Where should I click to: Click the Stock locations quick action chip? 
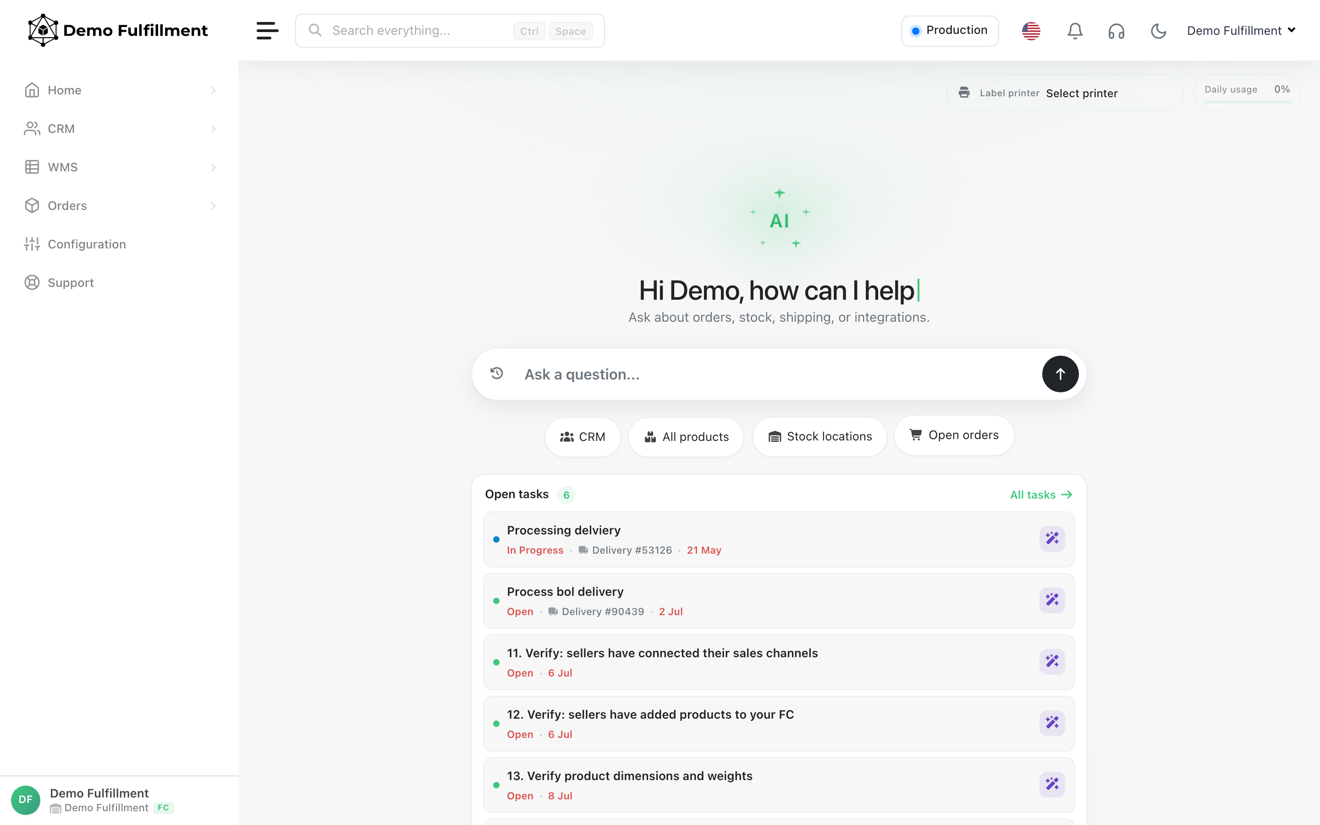coord(820,436)
